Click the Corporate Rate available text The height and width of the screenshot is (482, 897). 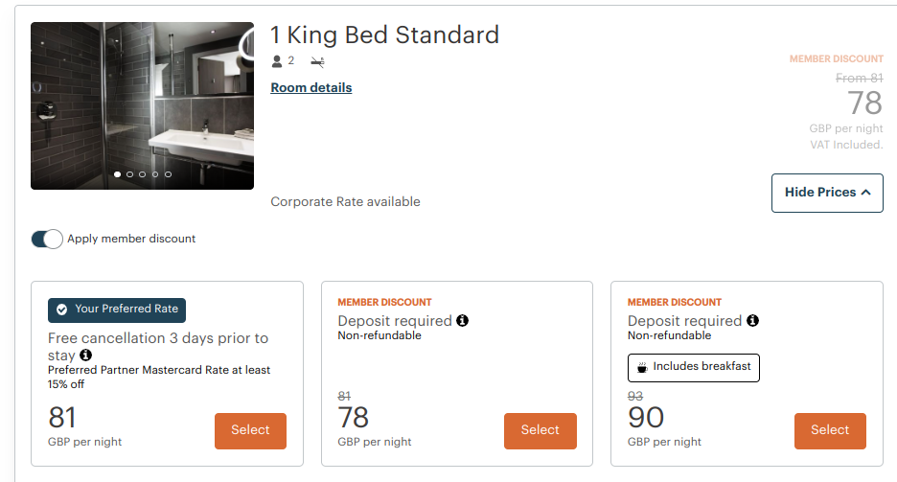pyautogui.click(x=345, y=202)
